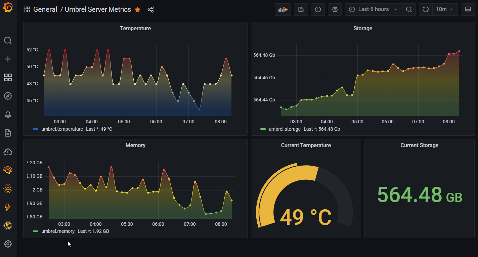Open the Last 6 hours time picker
Screen dimensions: 478x257
click(x=374, y=9)
